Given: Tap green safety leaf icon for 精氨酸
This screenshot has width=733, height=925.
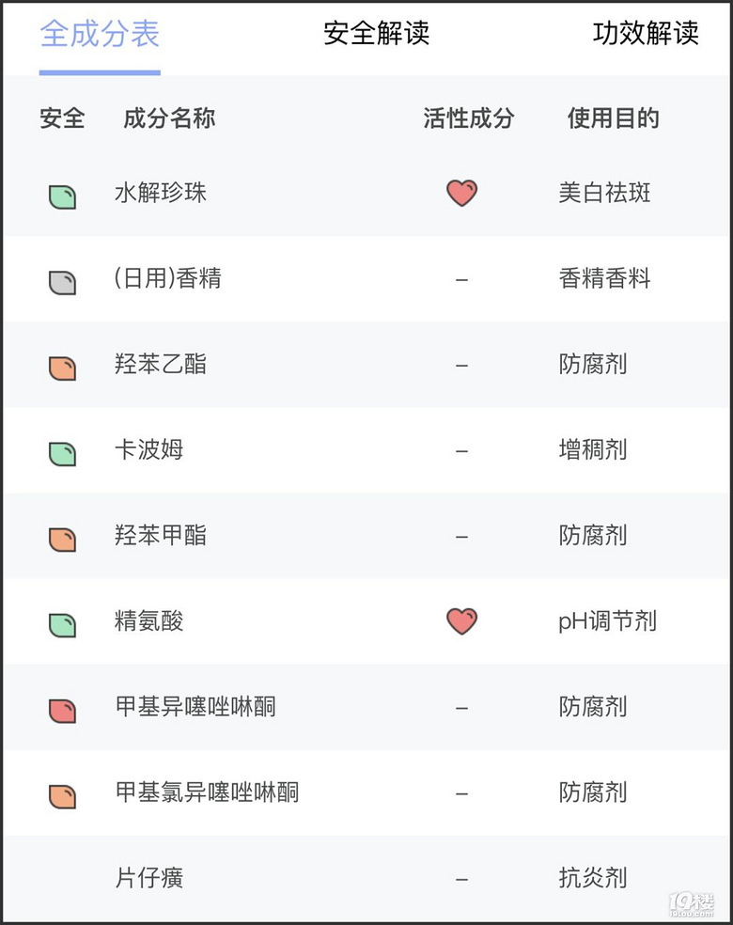Looking at the screenshot, I should point(62,625).
